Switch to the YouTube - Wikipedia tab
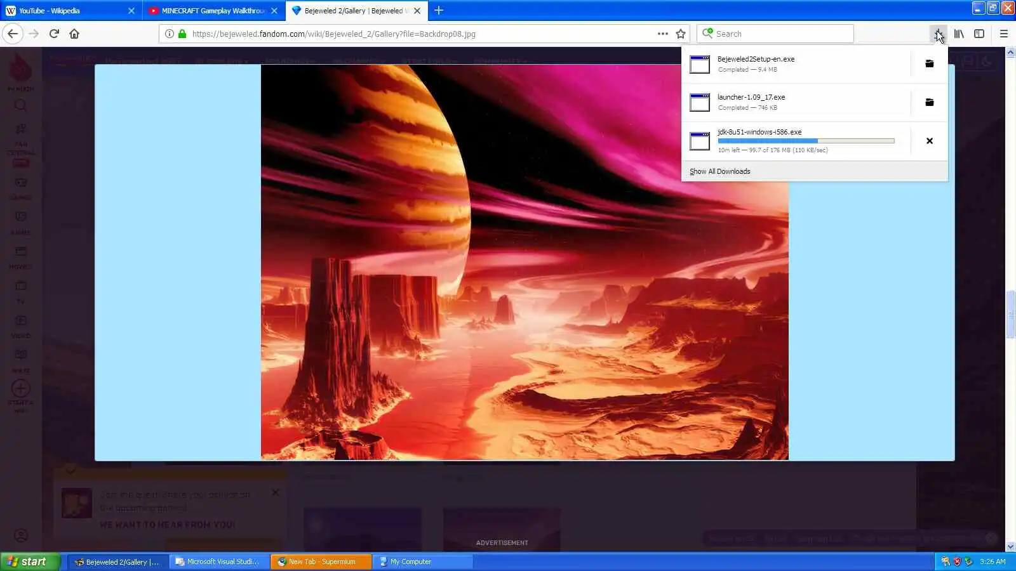The image size is (1016, 571). [70, 11]
